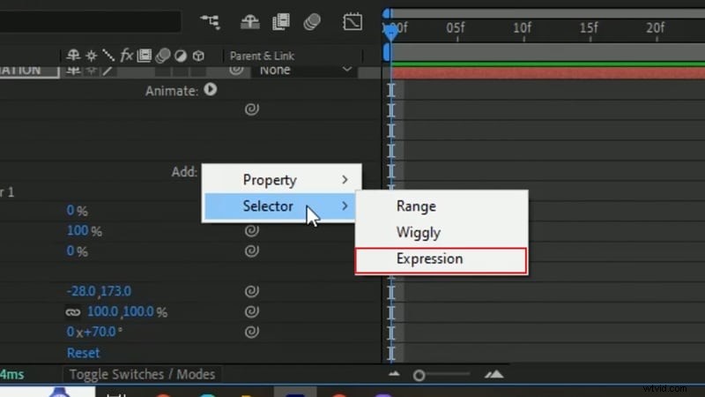Click the Collapse Transformations star column icon
705x397 pixels.
[x=91, y=56]
